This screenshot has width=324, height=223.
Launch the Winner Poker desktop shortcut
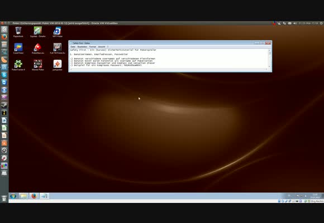(38, 65)
